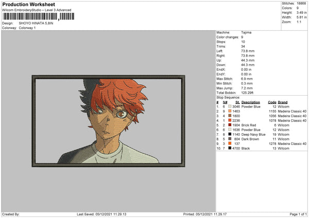
Task: Click the Max Jump value '7.2 mm'
Action: [247, 88]
